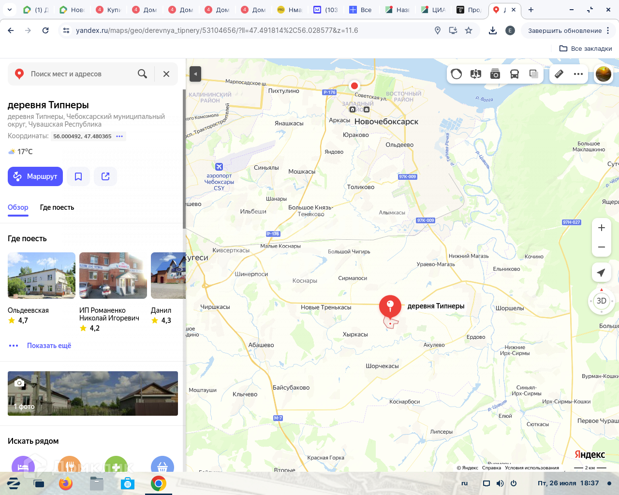This screenshot has width=619, height=495.
Task: Open ИП Романенко Николай Игоревич photo
Action: 113,276
